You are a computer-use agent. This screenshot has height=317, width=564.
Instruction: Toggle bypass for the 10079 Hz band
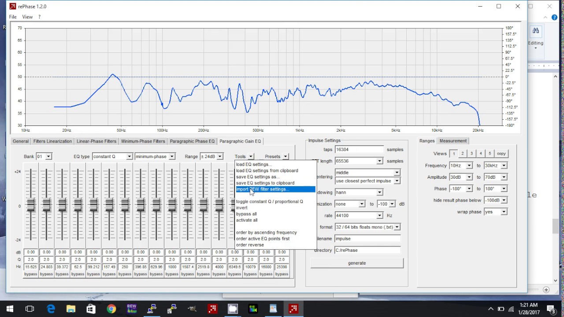(x=250, y=274)
